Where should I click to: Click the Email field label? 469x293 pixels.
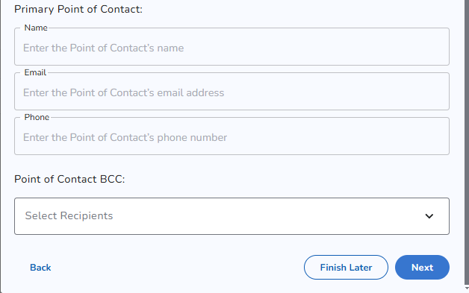pyautogui.click(x=35, y=72)
